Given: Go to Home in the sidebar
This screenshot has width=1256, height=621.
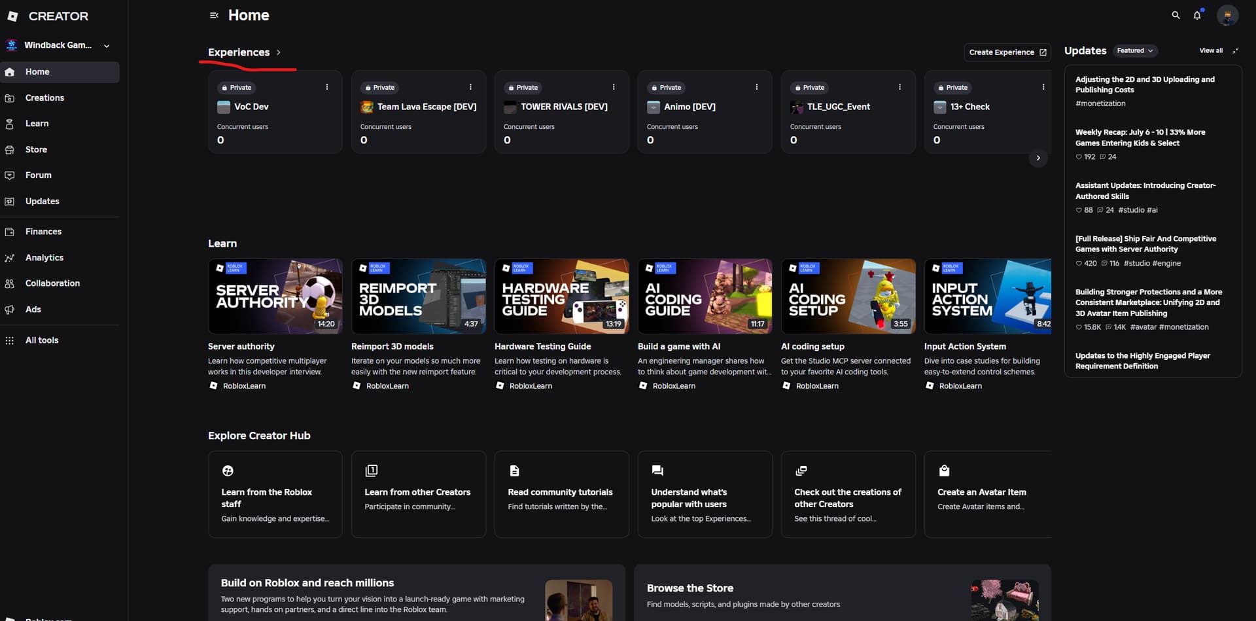Looking at the screenshot, I should [60, 72].
